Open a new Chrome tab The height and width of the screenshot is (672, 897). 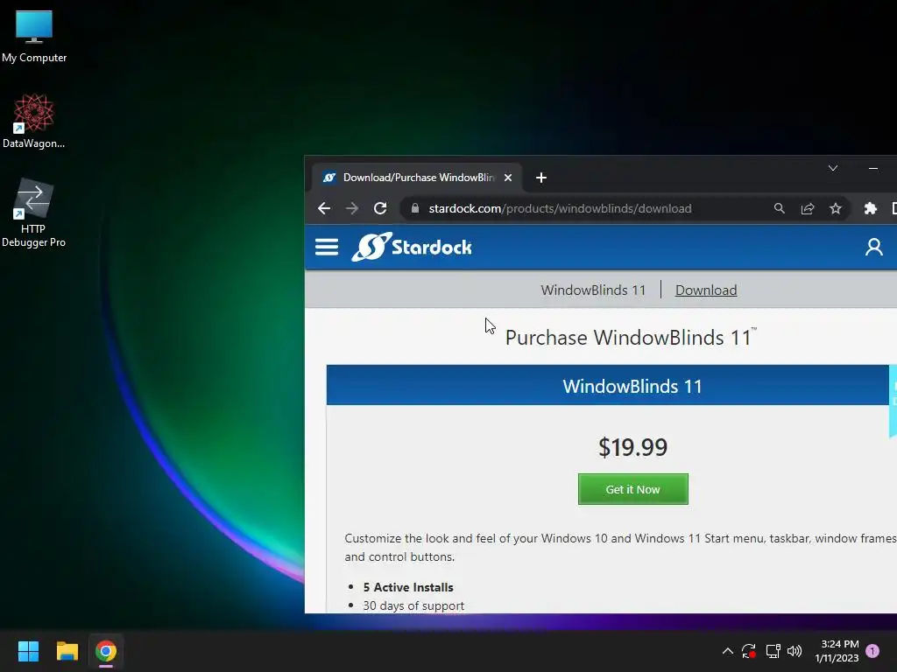(x=541, y=178)
